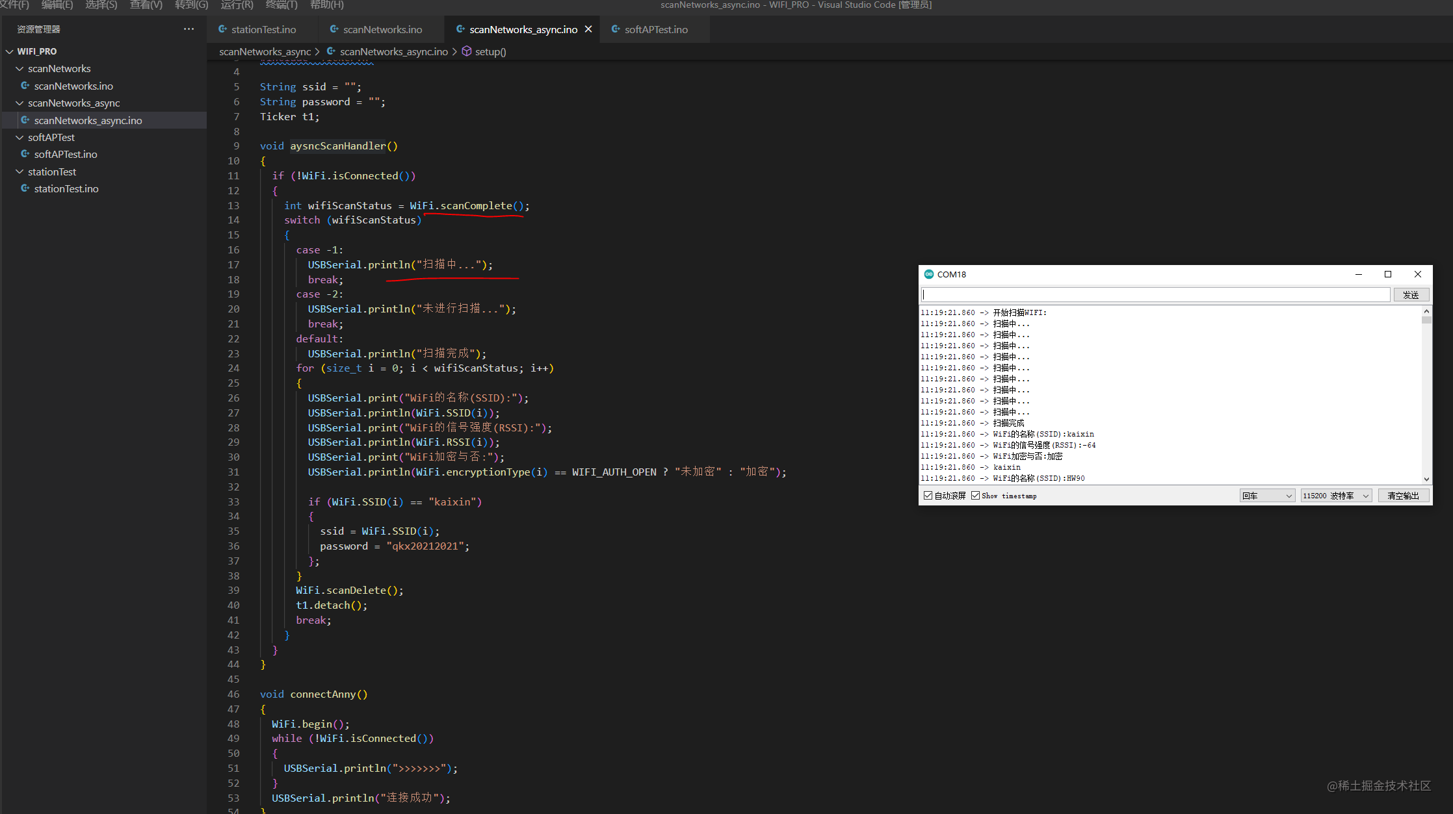
Task: Click file icon beside stationTest.ino in explorer
Action: 25,188
